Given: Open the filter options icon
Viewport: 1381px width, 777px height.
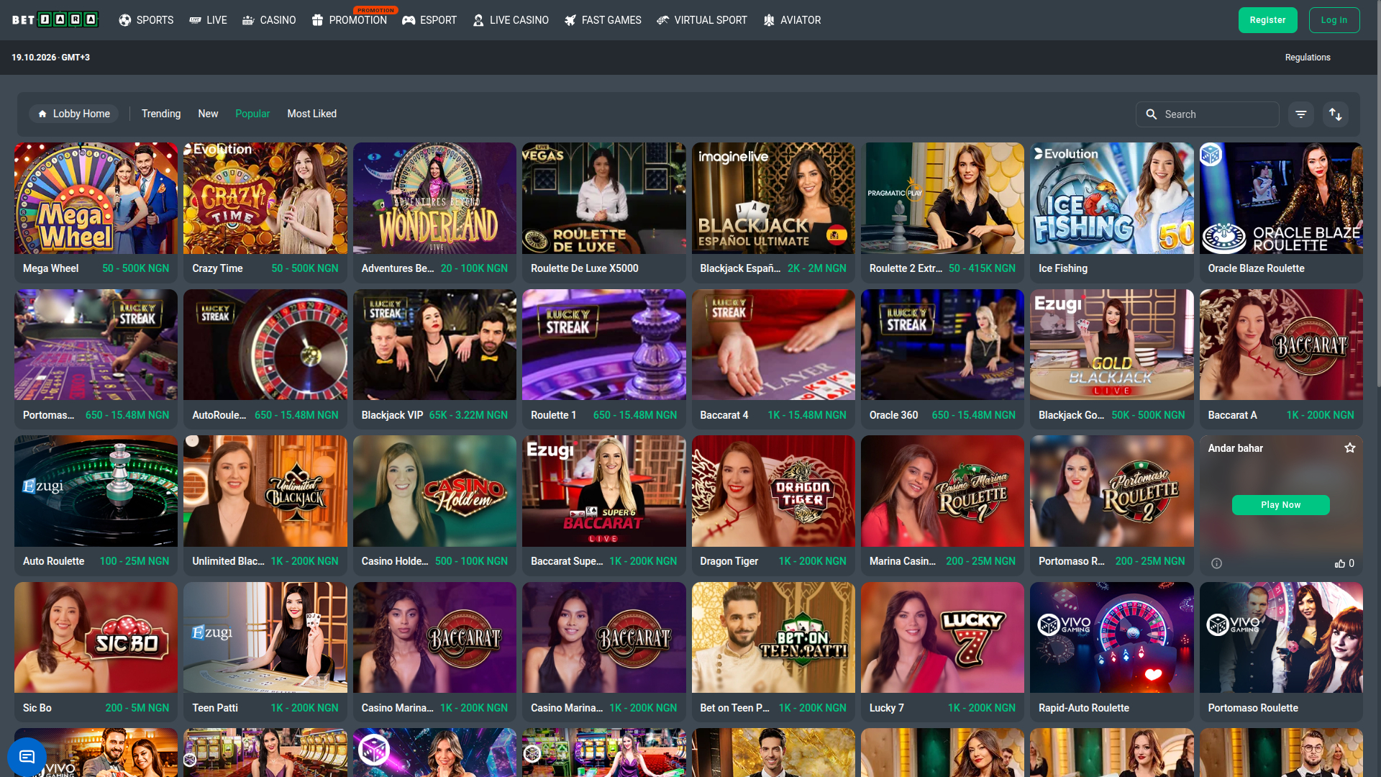Looking at the screenshot, I should tap(1300, 114).
